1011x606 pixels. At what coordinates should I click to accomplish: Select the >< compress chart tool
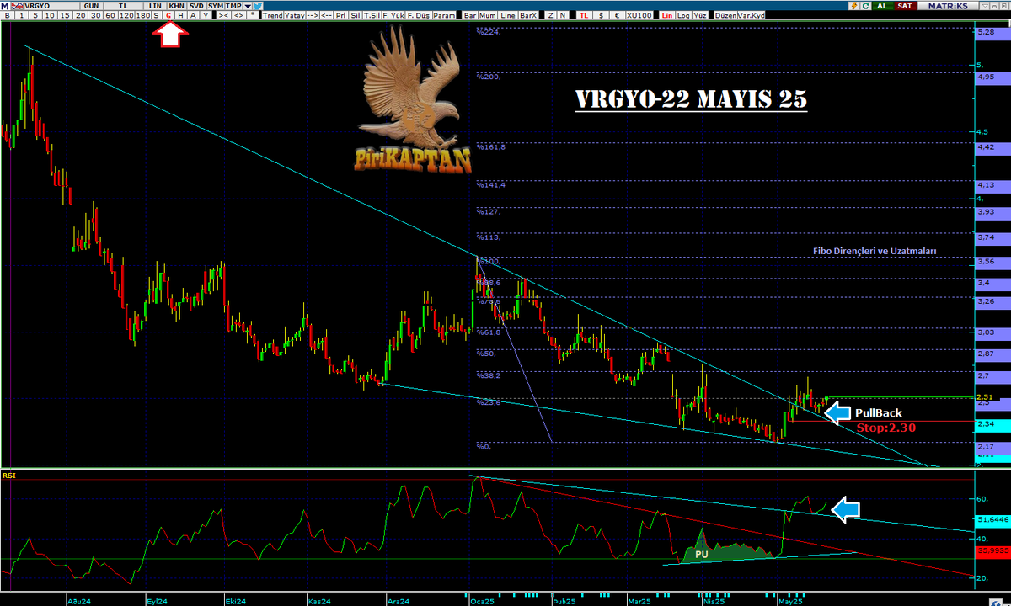click(223, 16)
